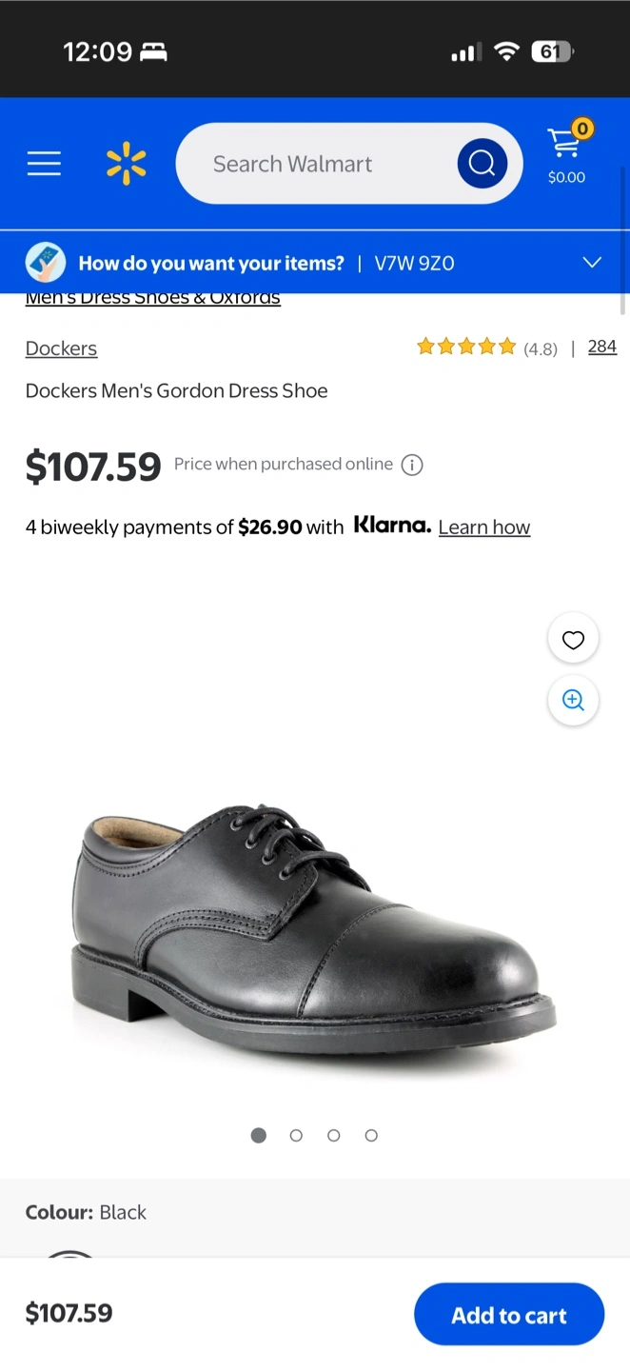630x1371 pixels.
Task: Open the hamburger navigation menu
Action: coord(44,164)
